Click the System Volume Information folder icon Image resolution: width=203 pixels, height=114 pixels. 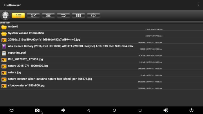click(x=4, y=34)
